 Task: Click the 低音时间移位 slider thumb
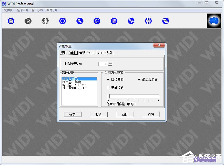pos(109,96)
